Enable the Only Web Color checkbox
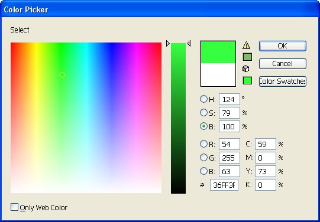 tap(14, 207)
